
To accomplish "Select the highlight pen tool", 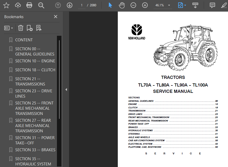I will [224, 5].
